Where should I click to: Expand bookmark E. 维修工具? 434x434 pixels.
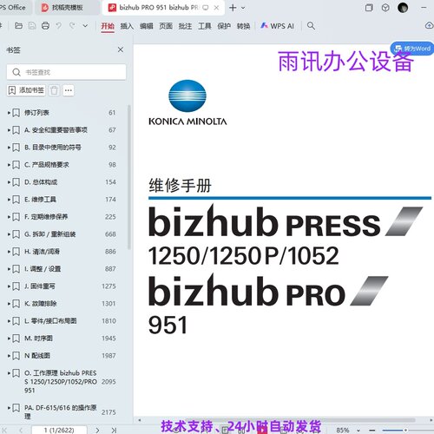(9, 200)
